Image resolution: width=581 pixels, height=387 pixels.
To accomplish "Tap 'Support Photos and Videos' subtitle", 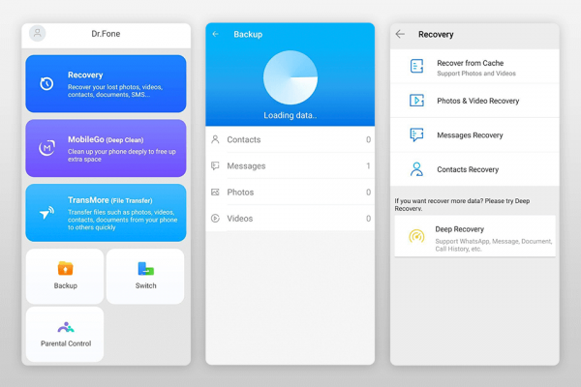I will click(x=476, y=74).
